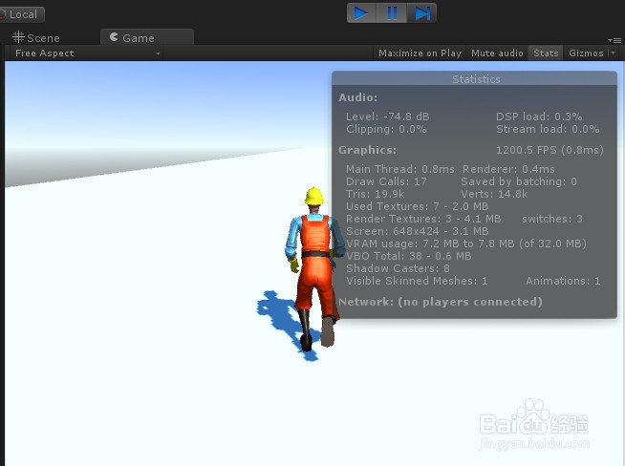This screenshot has width=625, height=466.
Task: Click the Draw Calls: 17 text
Action: pyautogui.click(x=386, y=181)
